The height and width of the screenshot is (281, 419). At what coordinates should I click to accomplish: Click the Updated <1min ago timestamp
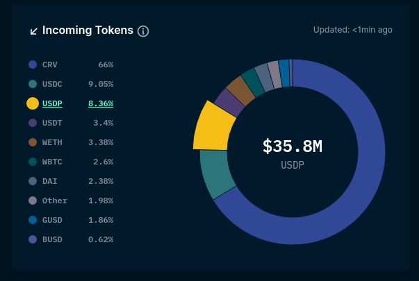click(x=353, y=30)
